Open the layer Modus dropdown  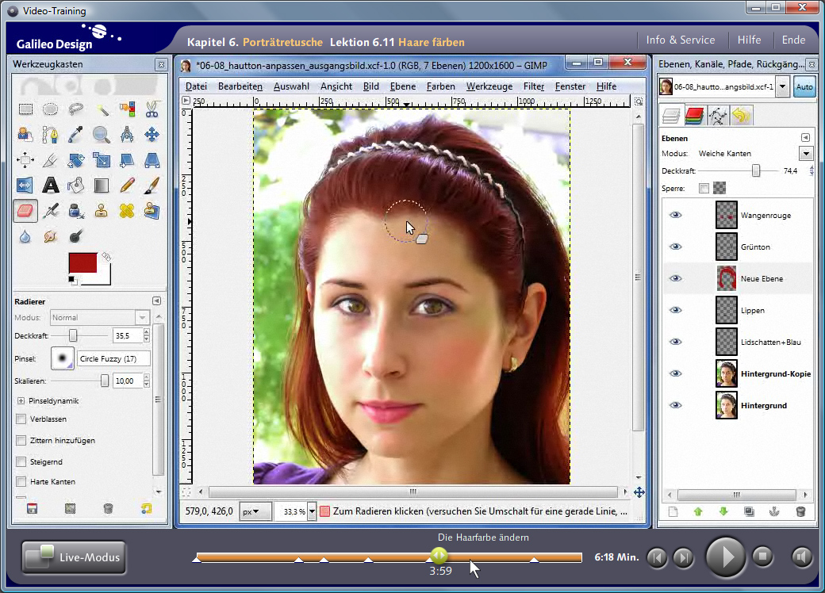pyautogui.click(x=806, y=153)
